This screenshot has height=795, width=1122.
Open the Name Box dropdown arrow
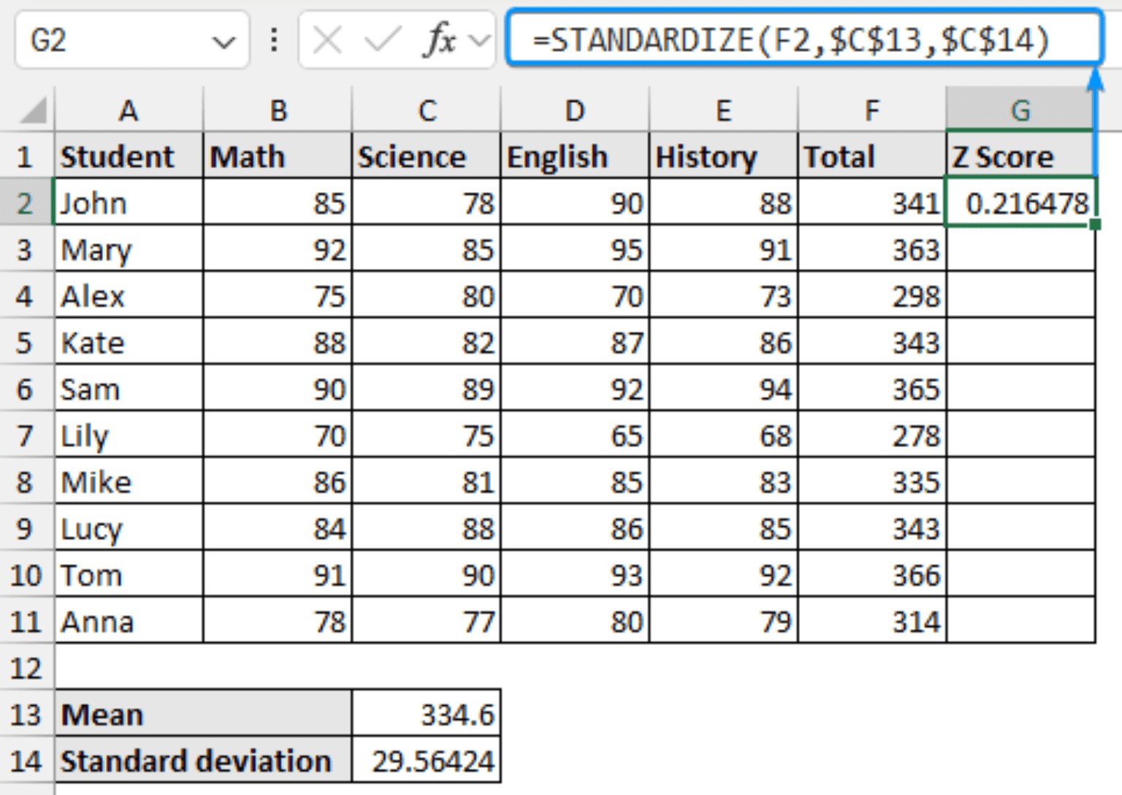point(223,39)
